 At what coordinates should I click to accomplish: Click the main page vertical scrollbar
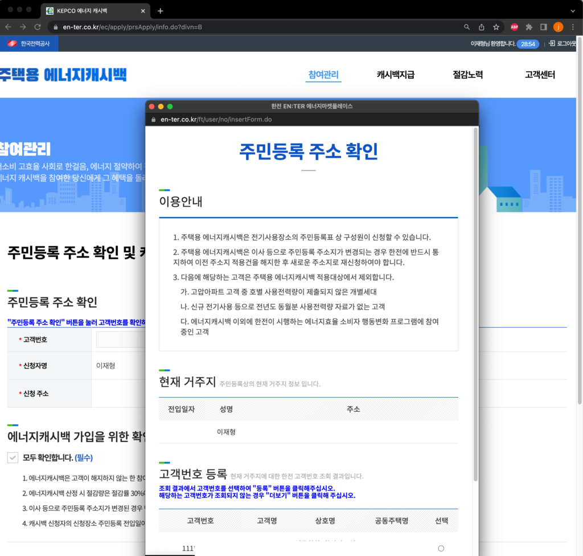pos(580,220)
